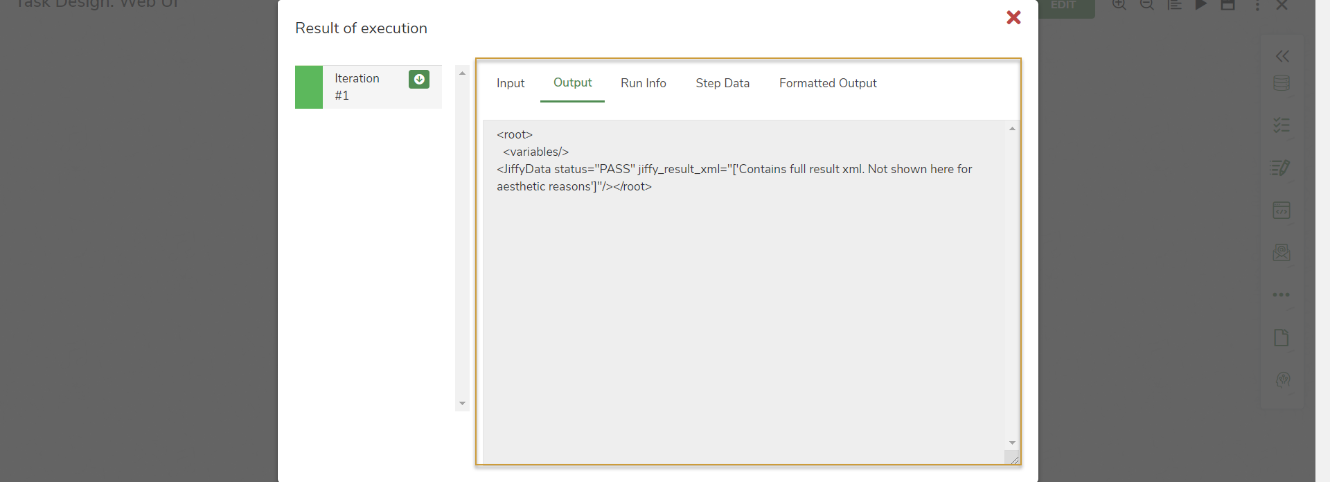
Task: Open the database icon in right sidebar
Action: click(1281, 83)
